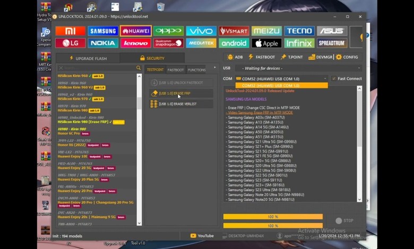Image resolution: width=414 pixels, height=249 pixels.
Task: Select the ASUS brand tile
Action: tap(332, 31)
